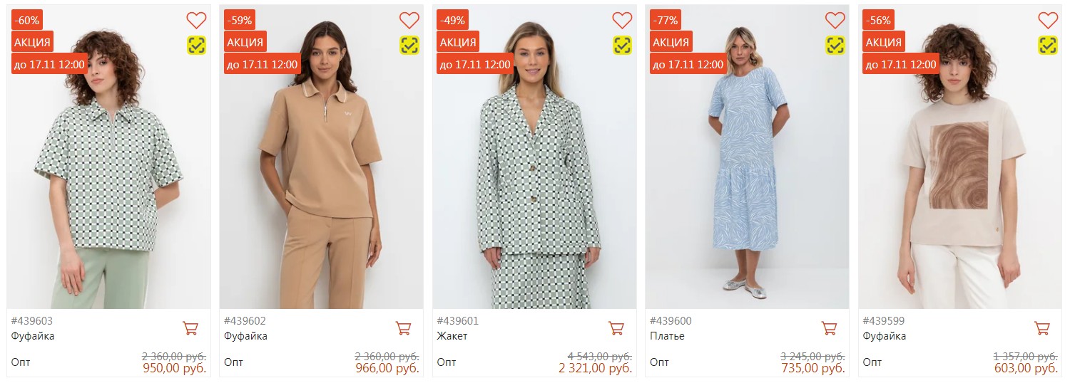Screen dimensions: 1080x383
Task: Open the Жакет product name link
Action: [x=452, y=336]
